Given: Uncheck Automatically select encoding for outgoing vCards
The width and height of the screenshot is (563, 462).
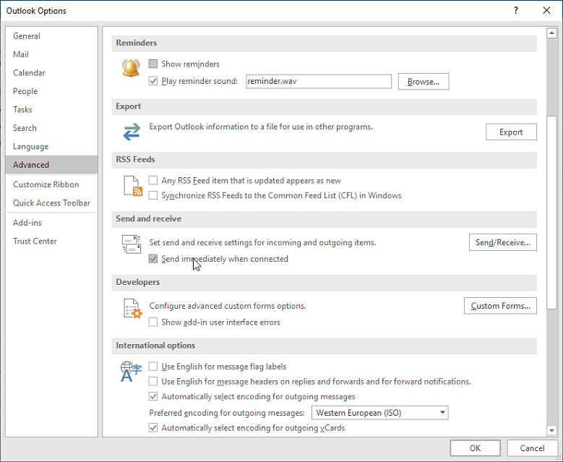Looking at the screenshot, I should click(153, 428).
